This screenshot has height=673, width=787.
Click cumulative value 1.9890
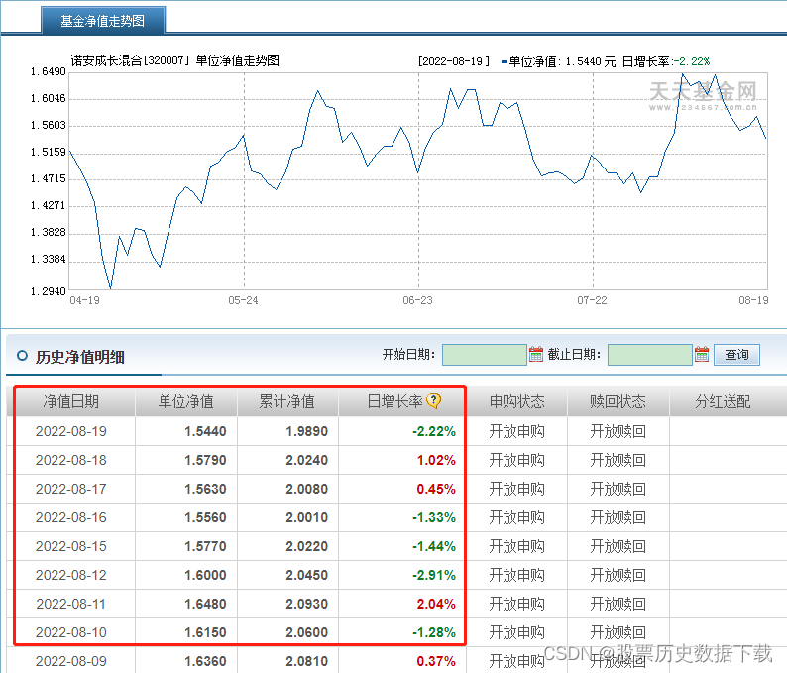(306, 431)
